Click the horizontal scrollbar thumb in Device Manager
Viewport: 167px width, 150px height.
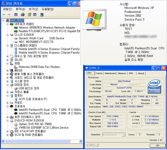[x=38, y=141]
